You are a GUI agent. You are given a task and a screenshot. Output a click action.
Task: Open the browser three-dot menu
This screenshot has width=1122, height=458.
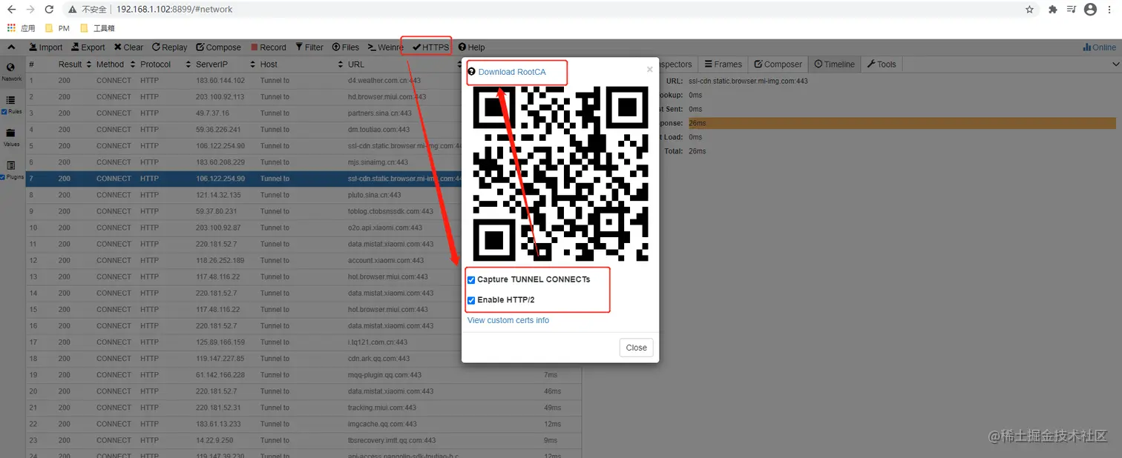pos(1111,10)
